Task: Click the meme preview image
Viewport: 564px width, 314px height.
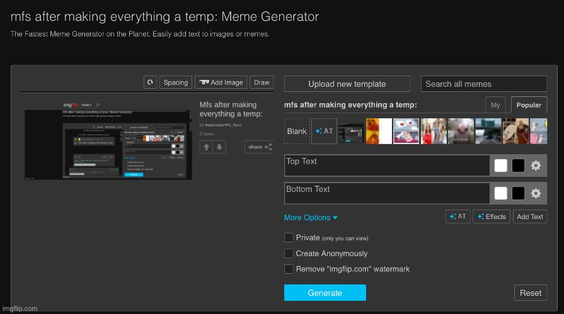Action: coord(108,140)
